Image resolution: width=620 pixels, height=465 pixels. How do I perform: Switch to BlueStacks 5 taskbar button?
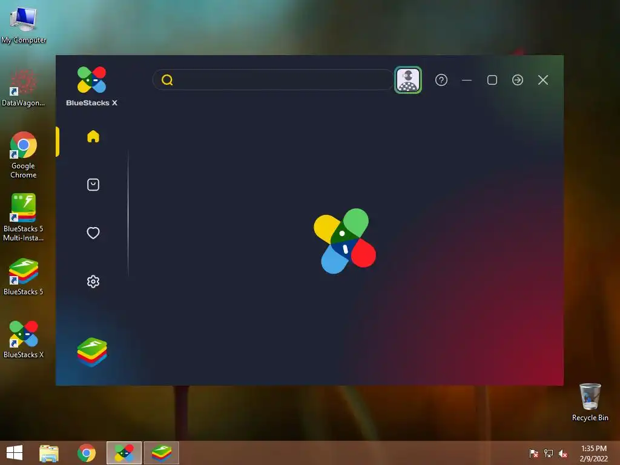161,453
